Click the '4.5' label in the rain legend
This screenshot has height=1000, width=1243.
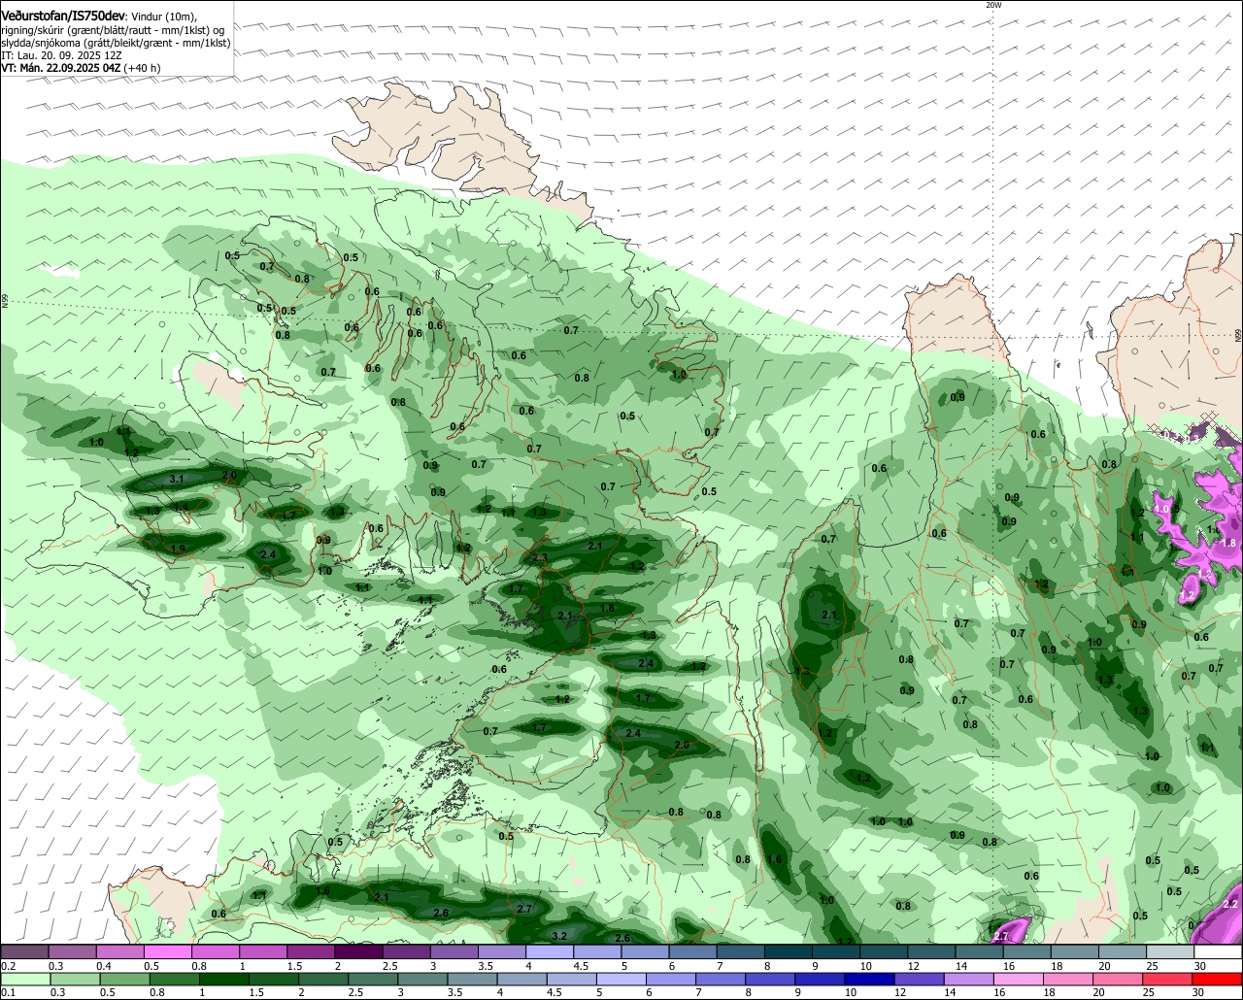pos(553,992)
